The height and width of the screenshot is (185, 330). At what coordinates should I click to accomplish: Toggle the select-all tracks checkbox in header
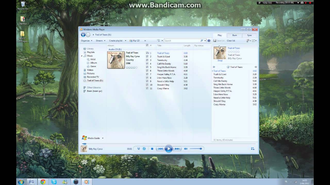click(x=147, y=45)
